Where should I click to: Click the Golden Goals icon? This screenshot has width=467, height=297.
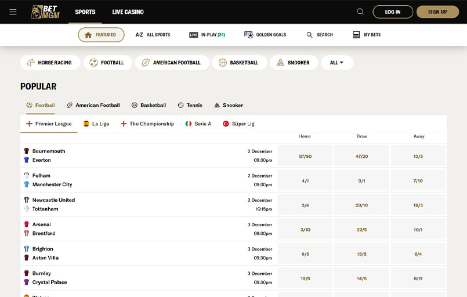[249, 35]
